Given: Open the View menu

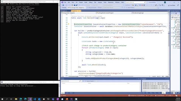Looking at the screenshot, I should coord(73,2).
